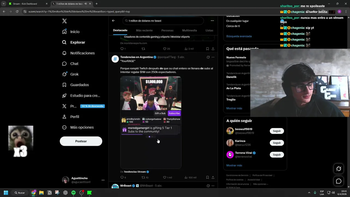Screen dimensions: 350x197
Task: Click Tendencias en Argentina account name
Action: 136,57
